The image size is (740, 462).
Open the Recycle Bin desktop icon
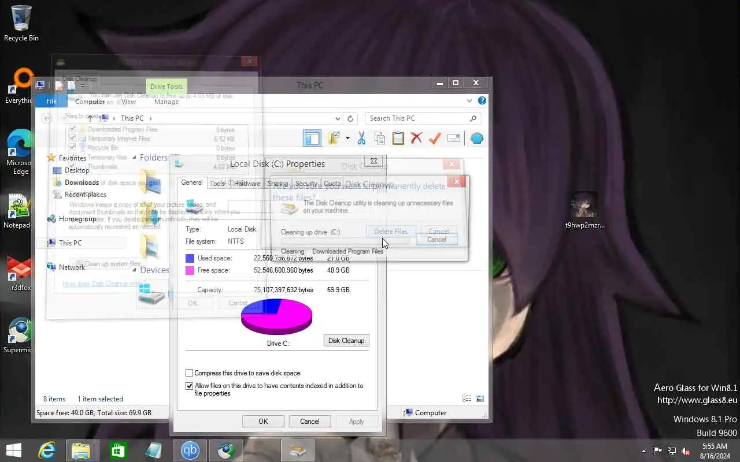[21, 23]
